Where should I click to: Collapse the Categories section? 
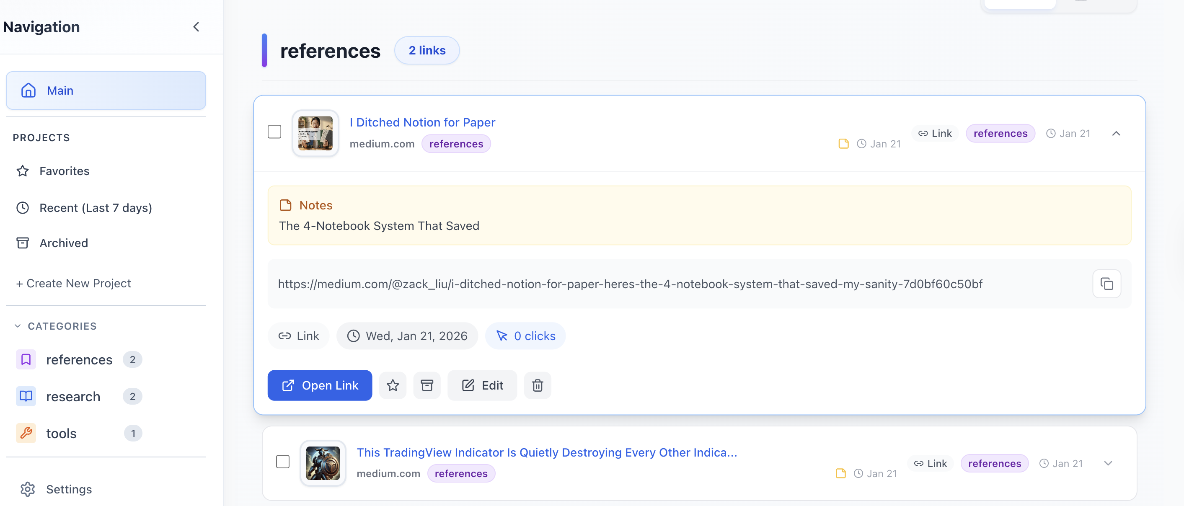point(18,326)
